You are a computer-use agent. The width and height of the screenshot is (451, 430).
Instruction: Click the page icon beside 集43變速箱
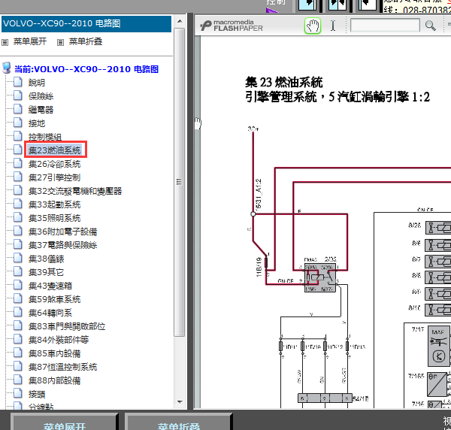18,284
